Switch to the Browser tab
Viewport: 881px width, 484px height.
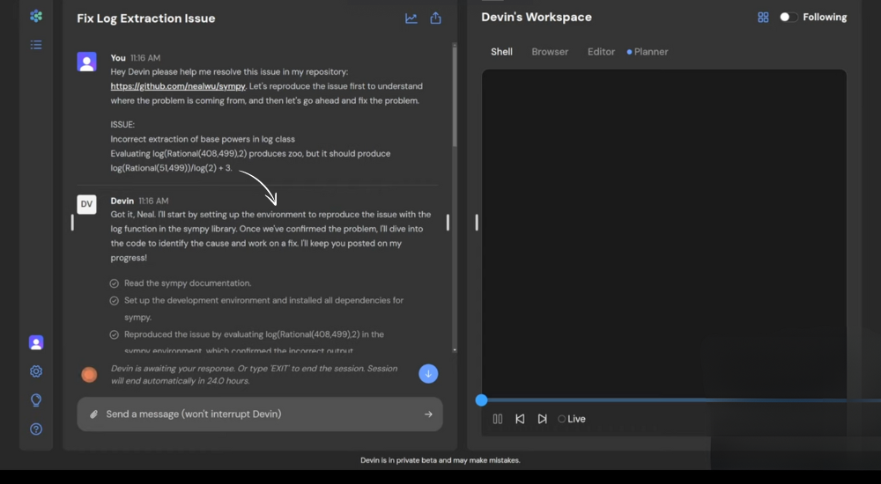pos(550,52)
